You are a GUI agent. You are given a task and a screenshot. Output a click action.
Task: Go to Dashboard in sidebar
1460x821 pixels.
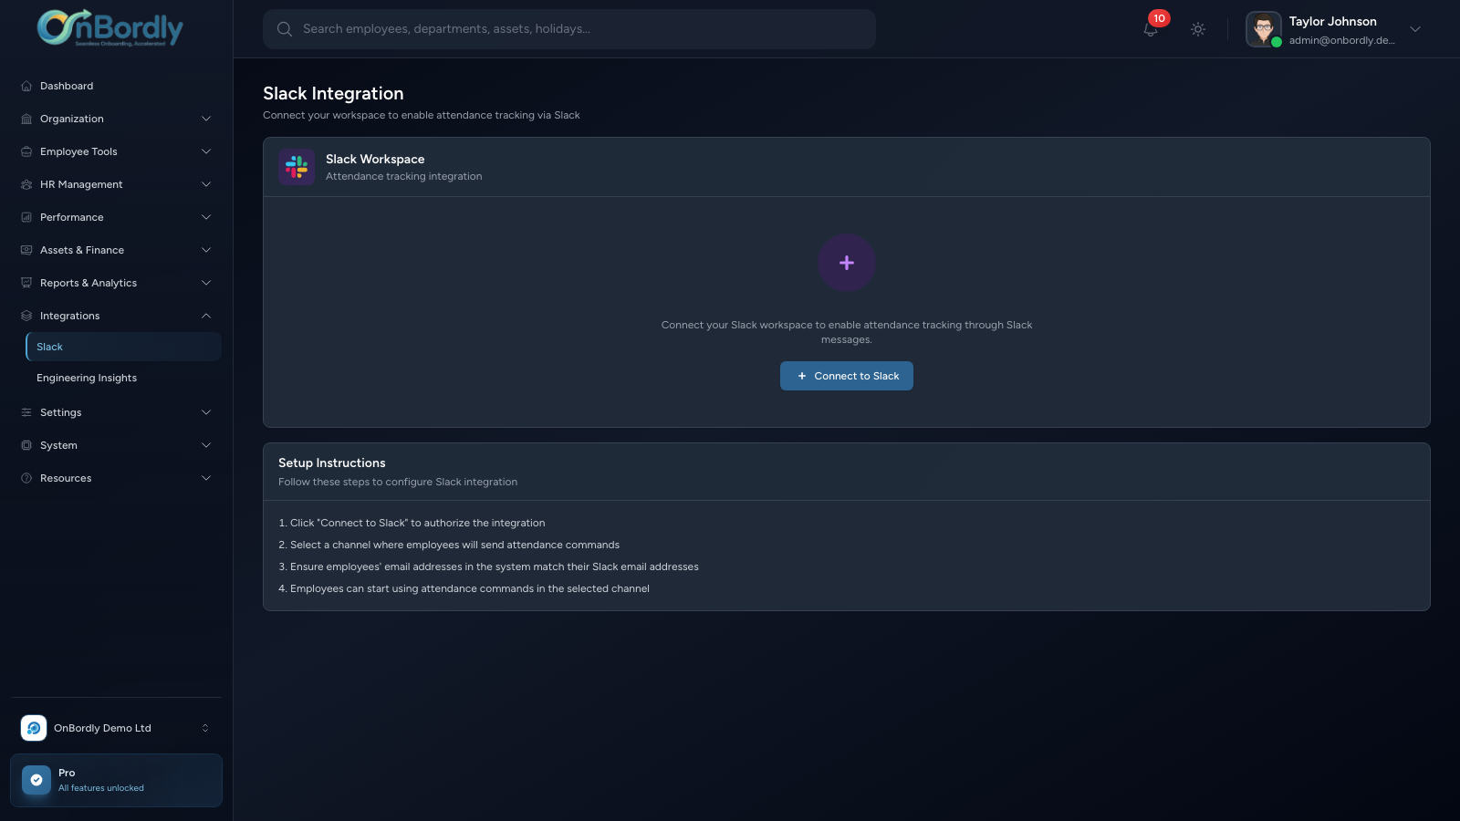(116, 86)
